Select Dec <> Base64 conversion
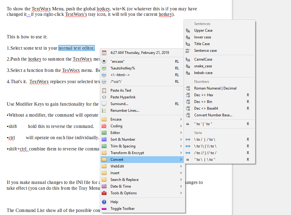This screenshot has height=215, width=291. [x=219, y=108]
